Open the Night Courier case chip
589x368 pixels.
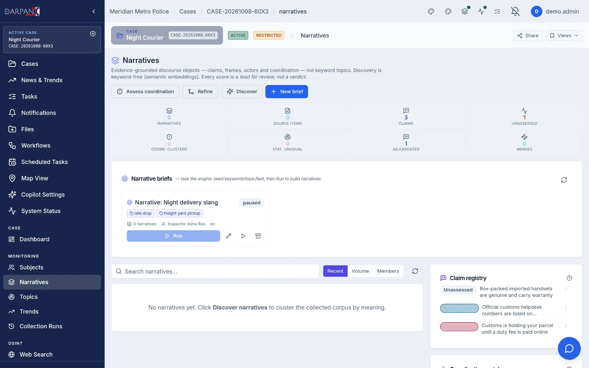point(167,35)
